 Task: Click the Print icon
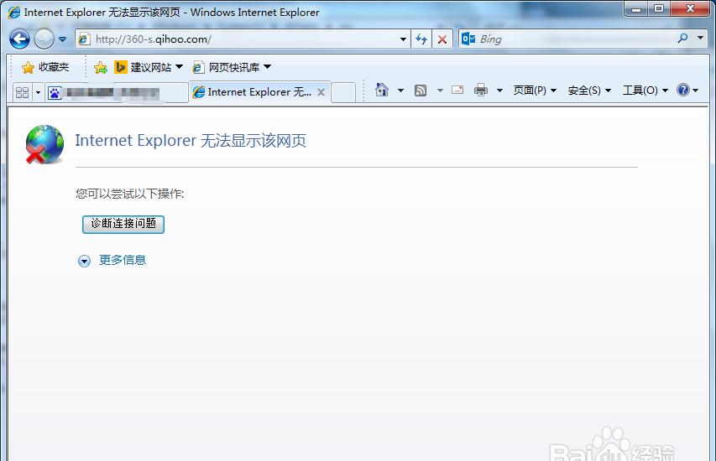pyautogui.click(x=481, y=90)
